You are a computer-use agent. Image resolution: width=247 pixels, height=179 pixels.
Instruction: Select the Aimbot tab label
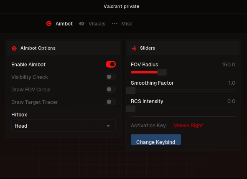[x=64, y=24]
